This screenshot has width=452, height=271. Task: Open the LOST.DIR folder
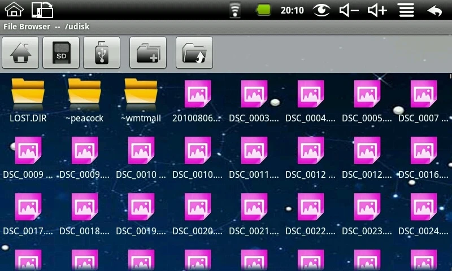pyautogui.click(x=28, y=101)
